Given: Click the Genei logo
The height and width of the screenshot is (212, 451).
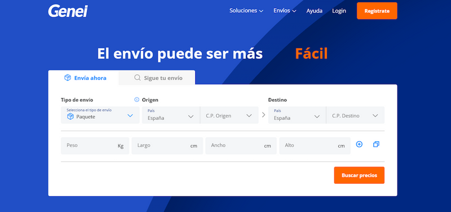Looking at the screenshot, I should [68, 11].
